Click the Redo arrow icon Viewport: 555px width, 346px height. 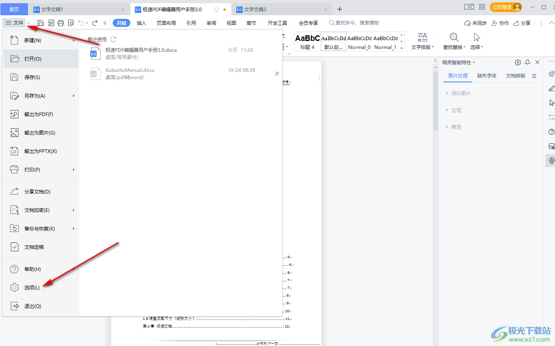[x=95, y=23]
